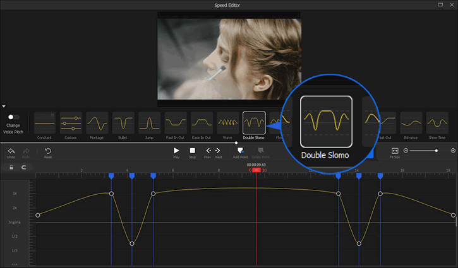
Task: Add a point to the curve
Action: click(x=240, y=151)
